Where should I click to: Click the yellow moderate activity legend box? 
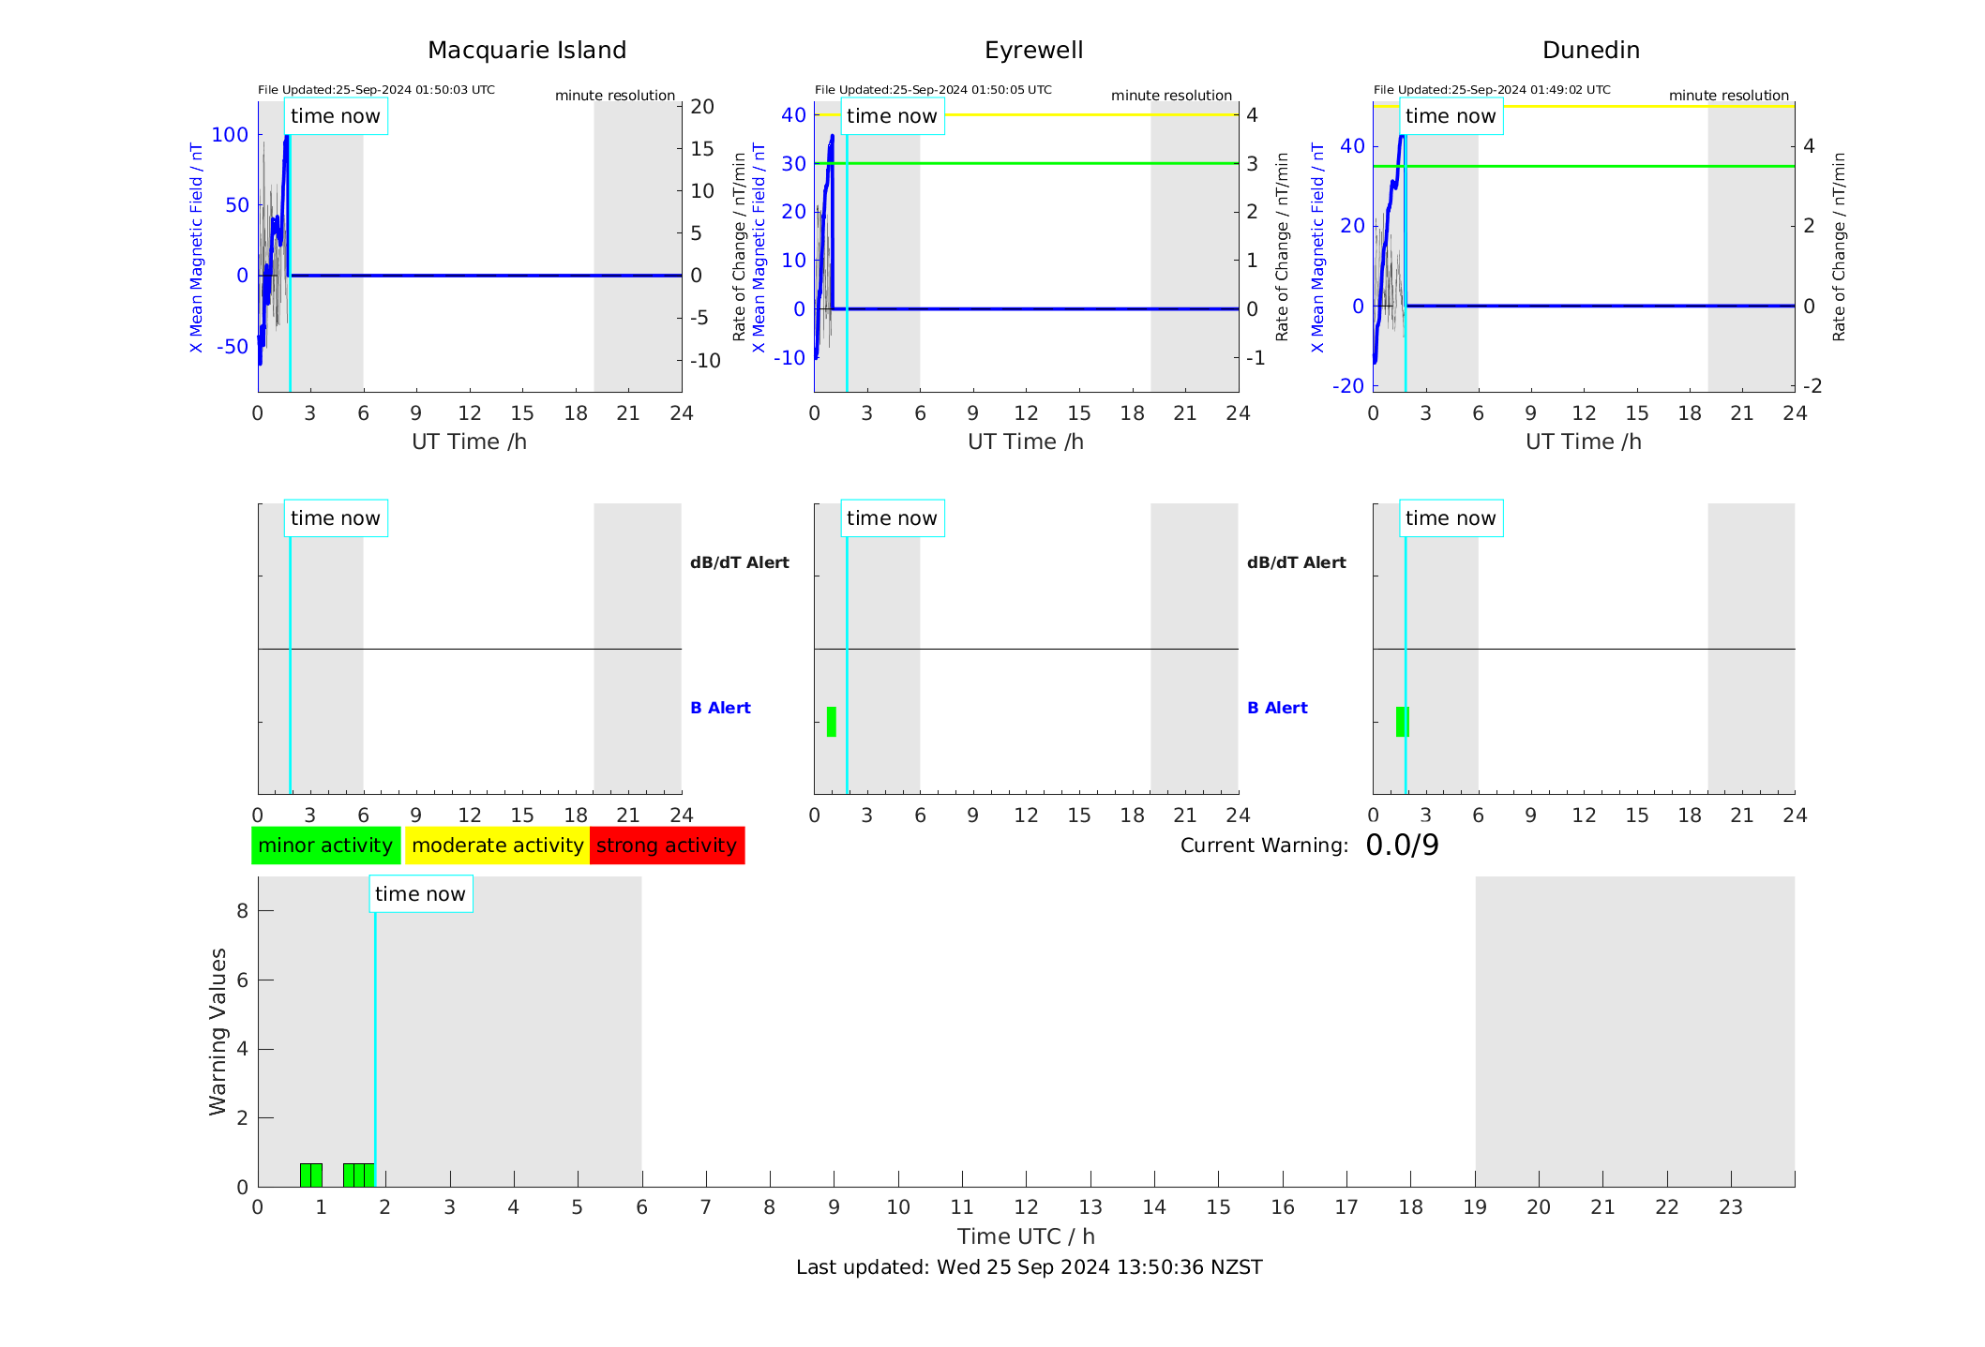tap(497, 846)
